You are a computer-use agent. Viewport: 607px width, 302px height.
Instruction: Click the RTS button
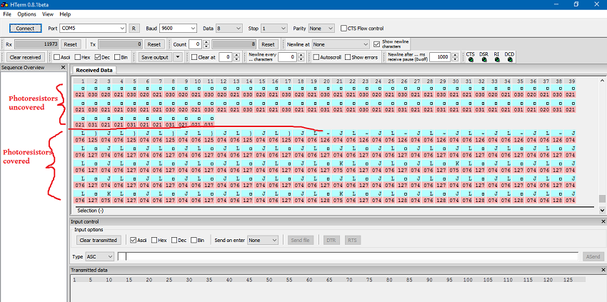352,240
